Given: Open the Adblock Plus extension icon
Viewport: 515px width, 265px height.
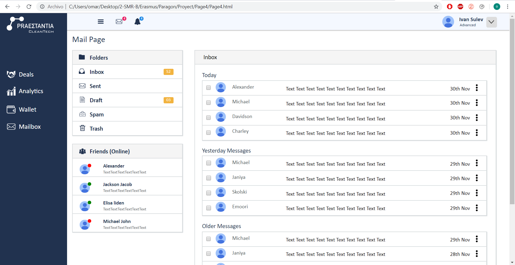Looking at the screenshot, I should 460,7.
